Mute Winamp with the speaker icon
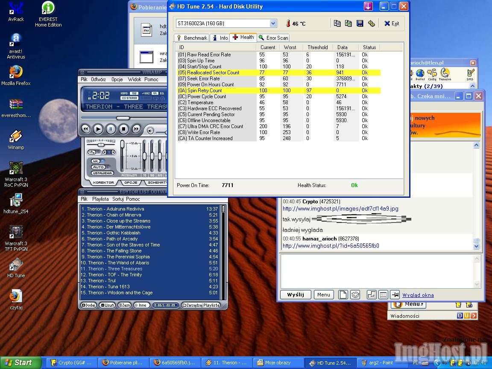Screen dimensions: 492x369 click(x=151, y=131)
